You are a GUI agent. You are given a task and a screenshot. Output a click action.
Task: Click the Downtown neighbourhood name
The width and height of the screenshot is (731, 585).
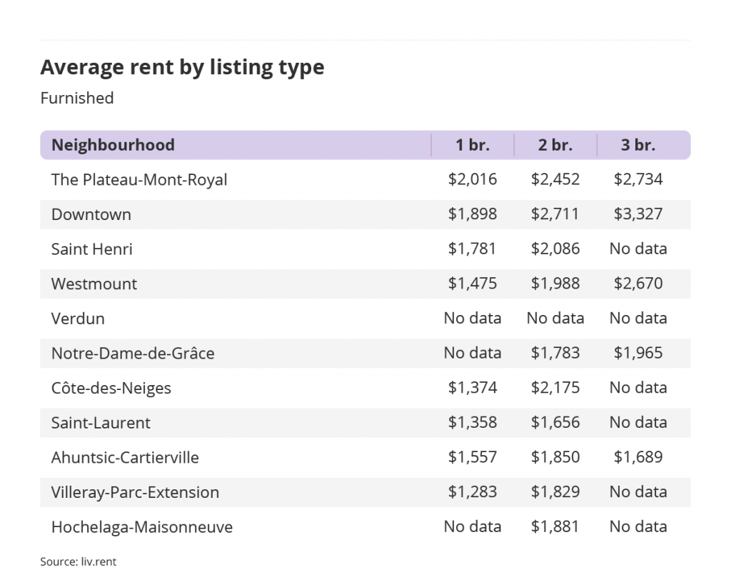(x=91, y=214)
